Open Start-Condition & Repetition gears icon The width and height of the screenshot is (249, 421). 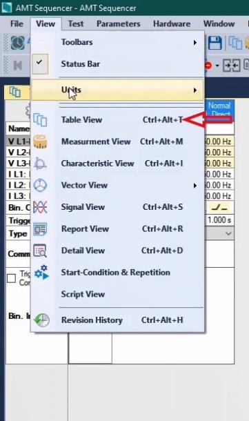[41, 272]
